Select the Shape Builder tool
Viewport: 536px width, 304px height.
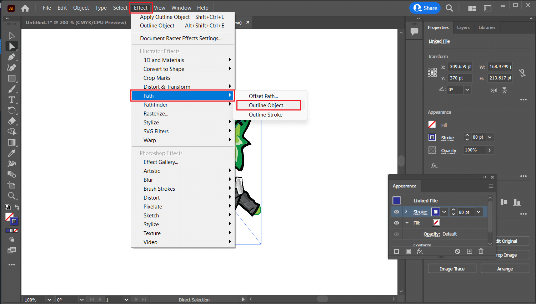pos(12,132)
